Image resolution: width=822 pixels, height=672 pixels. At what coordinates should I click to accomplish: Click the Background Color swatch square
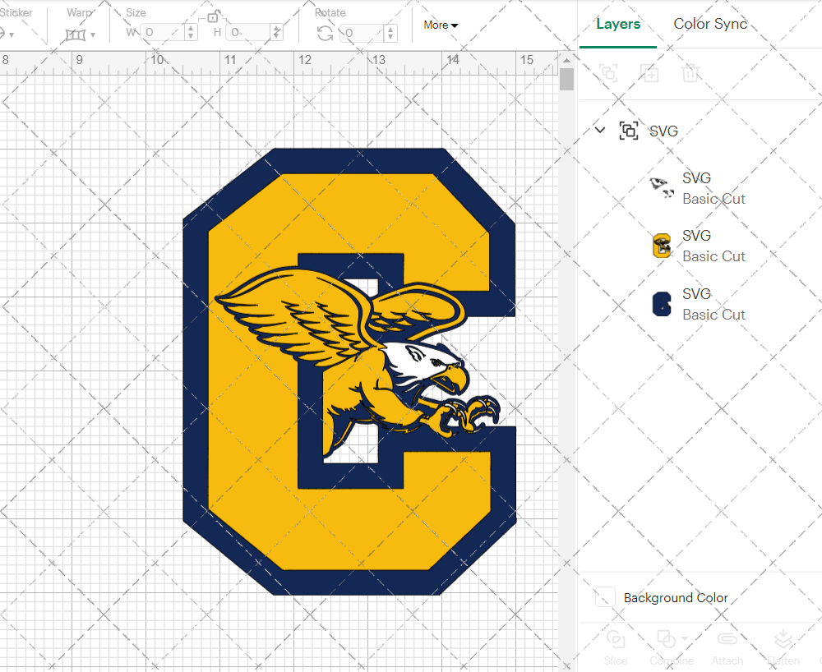[603, 597]
